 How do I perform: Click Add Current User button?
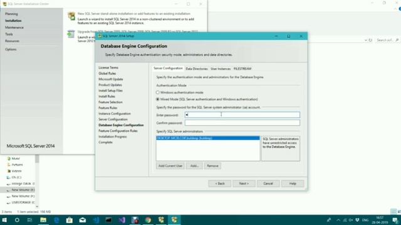pos(170,166)
